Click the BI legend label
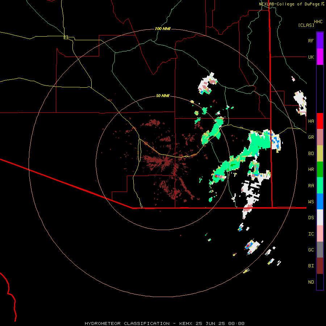The width and height of the screenshot is (326, 326). tap(311, 266)
